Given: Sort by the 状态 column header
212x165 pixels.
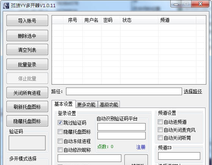Looking at the screenshot, I should coord(139,20).
